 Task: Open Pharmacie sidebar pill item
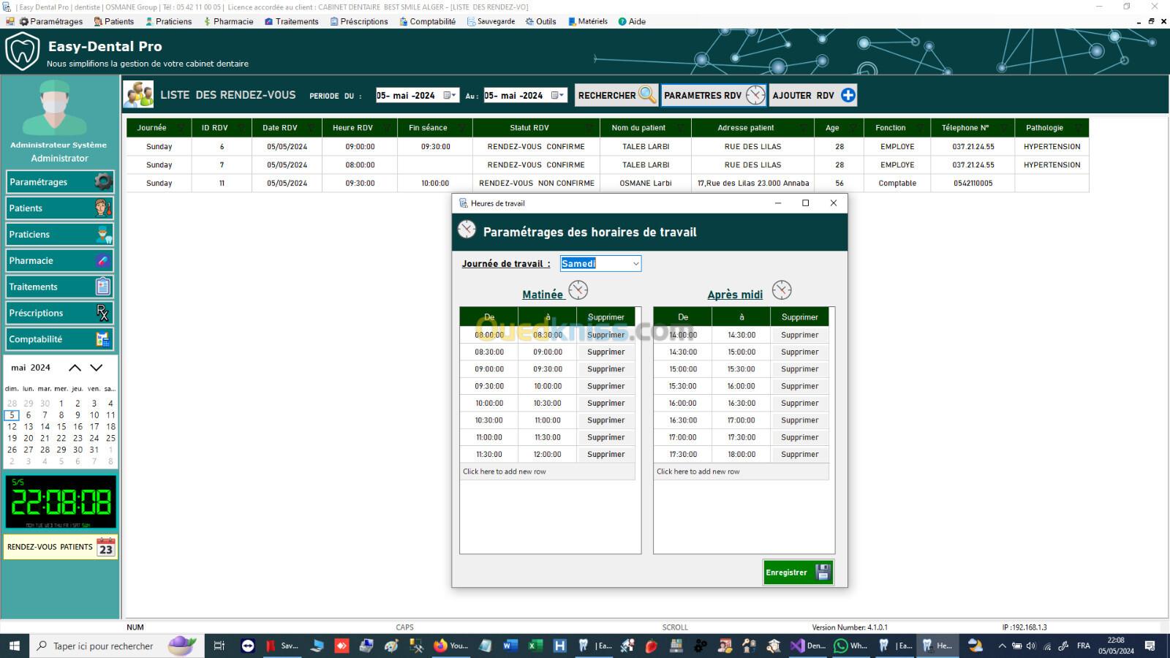[60, 261]
